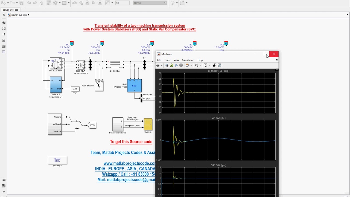Open the Tools menu in Machines scope
Screen dimensions: 350x197
click(x=167, y=60)
